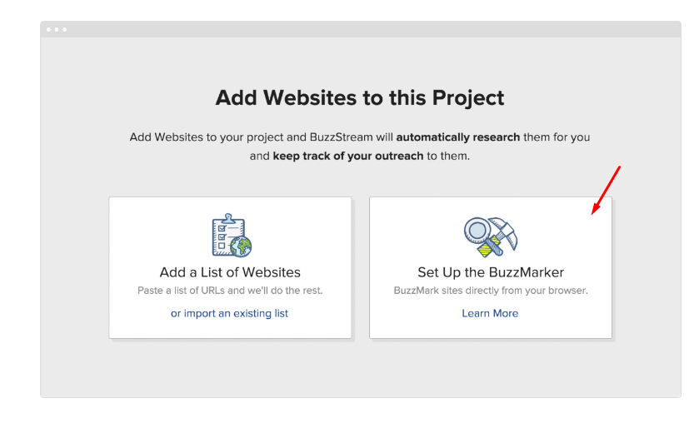This screenshot has height=423, width=699.
Task: Click the third window dot in title bar
Action: 65,29
